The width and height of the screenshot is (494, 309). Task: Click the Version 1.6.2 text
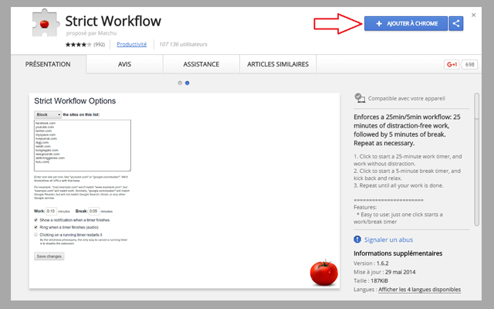tap(371, 263)
